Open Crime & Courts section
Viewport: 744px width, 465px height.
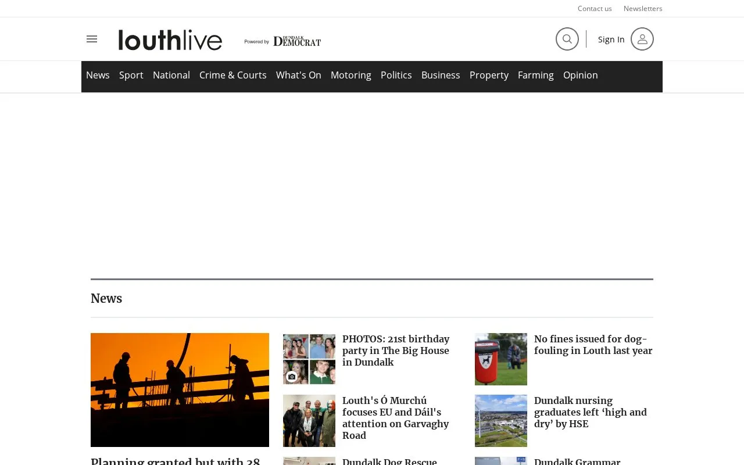coord(233,75)
